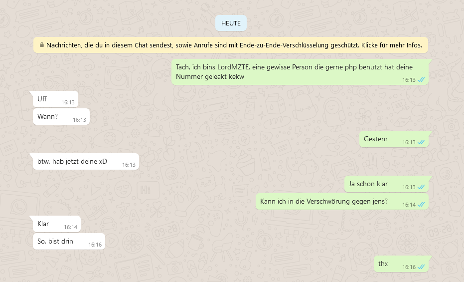Click the HEUTE date badge
Image resolution: width=464 pixels, height=282 pixels.
(231, 23)
